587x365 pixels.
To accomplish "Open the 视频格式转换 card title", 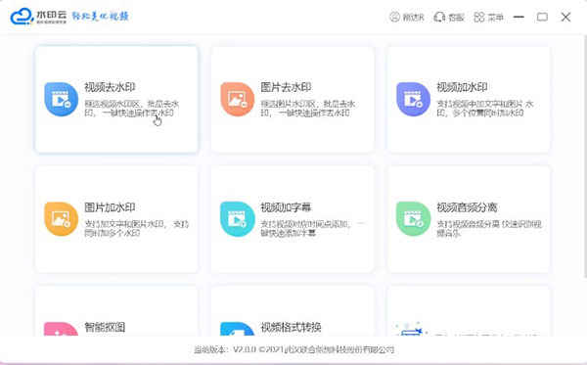I will [291, 327].
